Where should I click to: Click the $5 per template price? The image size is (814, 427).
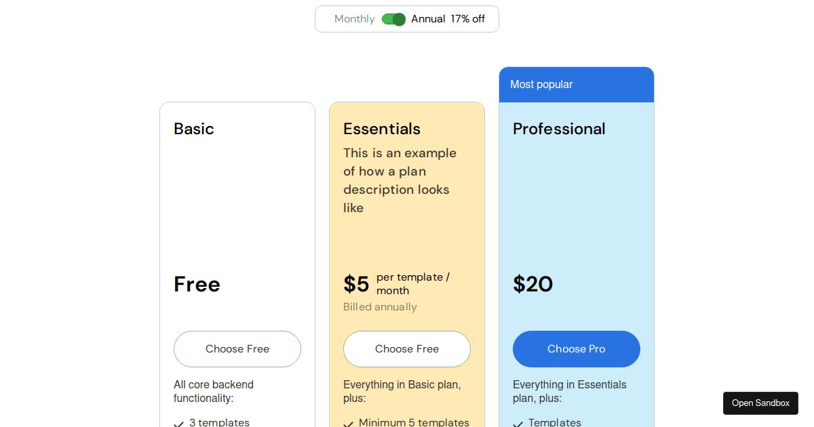point(356,284)
